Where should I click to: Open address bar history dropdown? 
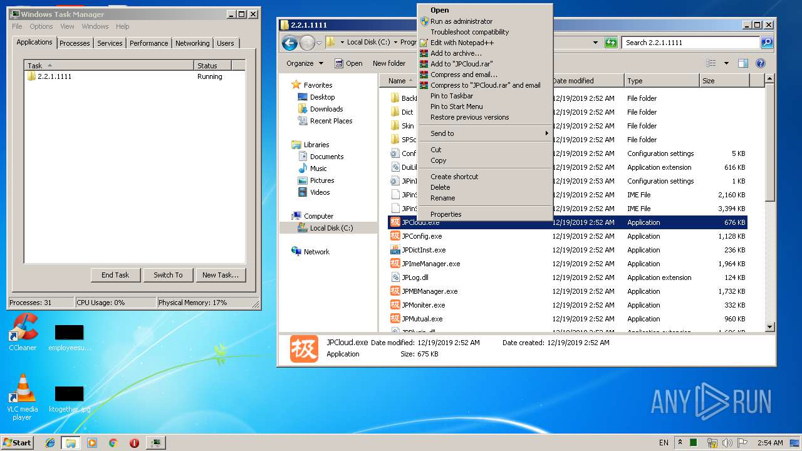tap(595, 43)
